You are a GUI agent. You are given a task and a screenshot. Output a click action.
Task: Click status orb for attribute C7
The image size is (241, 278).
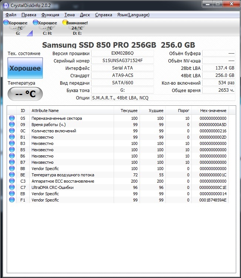click(12, 187)
